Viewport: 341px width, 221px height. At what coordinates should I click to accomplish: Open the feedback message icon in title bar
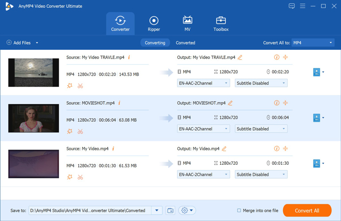[292, 6]
